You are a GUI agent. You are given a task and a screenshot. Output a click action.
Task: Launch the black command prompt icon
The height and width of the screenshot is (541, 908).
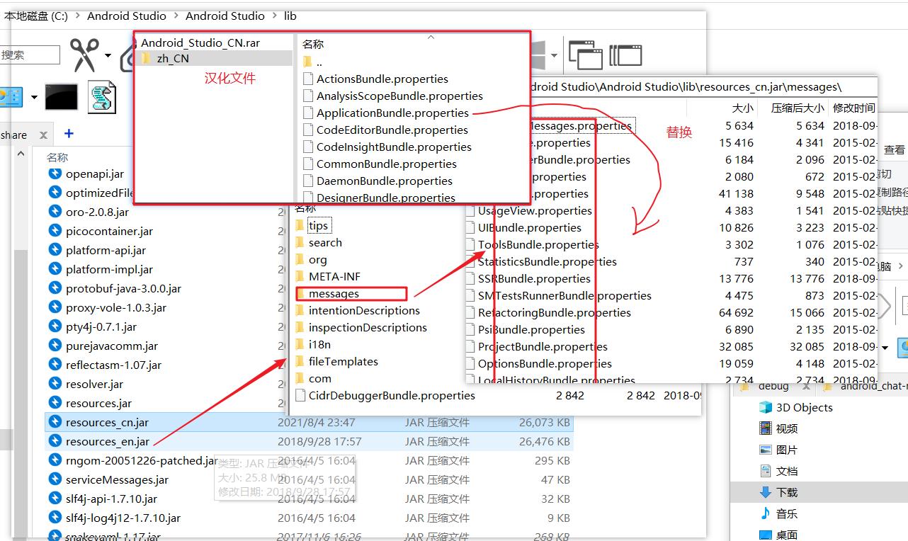click(62, 97)
